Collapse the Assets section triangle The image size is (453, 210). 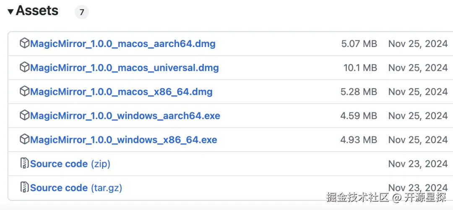(x=10, y=12)
